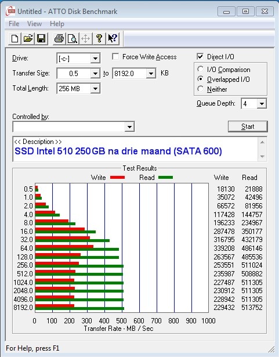Click the 8192.0 row label in chart

point(23,307)
